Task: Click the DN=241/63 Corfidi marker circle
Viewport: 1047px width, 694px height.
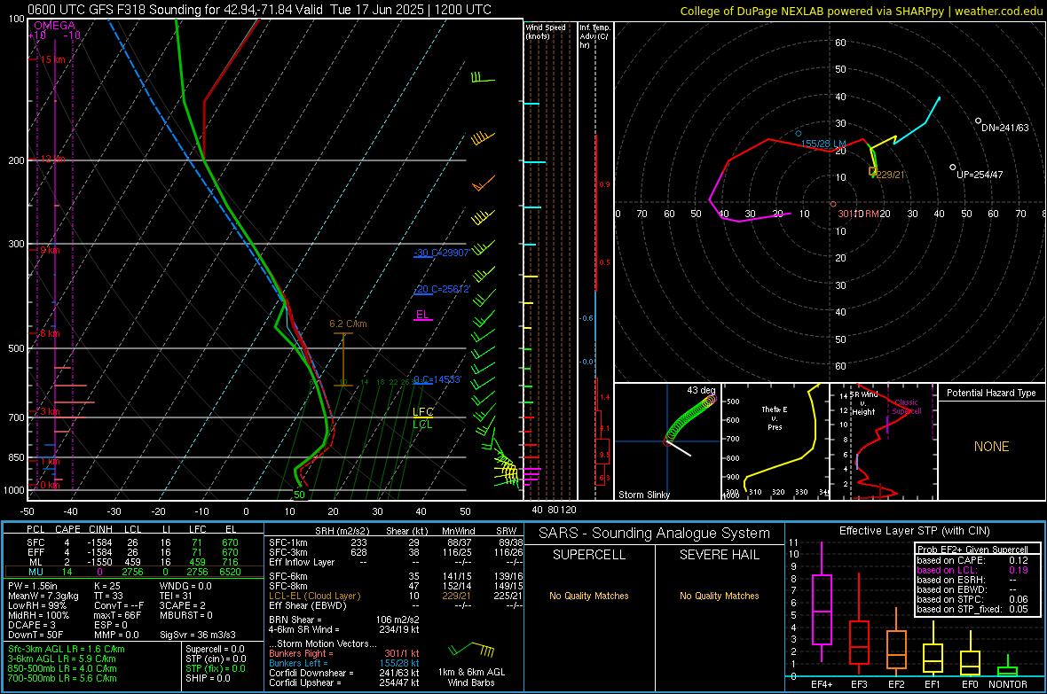Action: [x=978, y=121]
